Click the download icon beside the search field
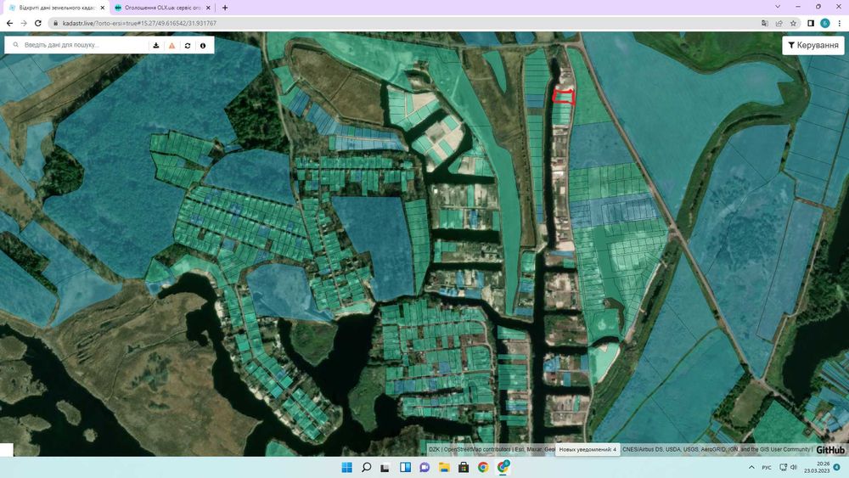Screen dimensions: 849x478 tap(156, 46)
